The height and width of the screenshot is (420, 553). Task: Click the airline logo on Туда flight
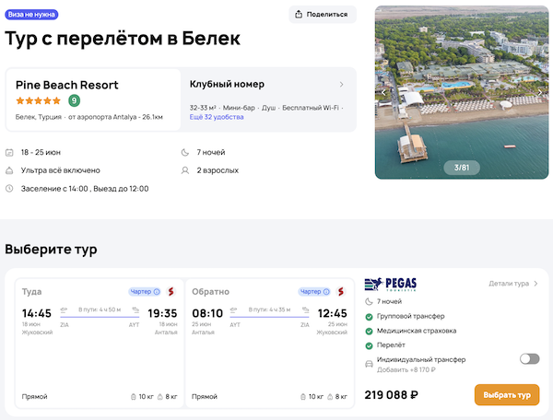point(171,292)
